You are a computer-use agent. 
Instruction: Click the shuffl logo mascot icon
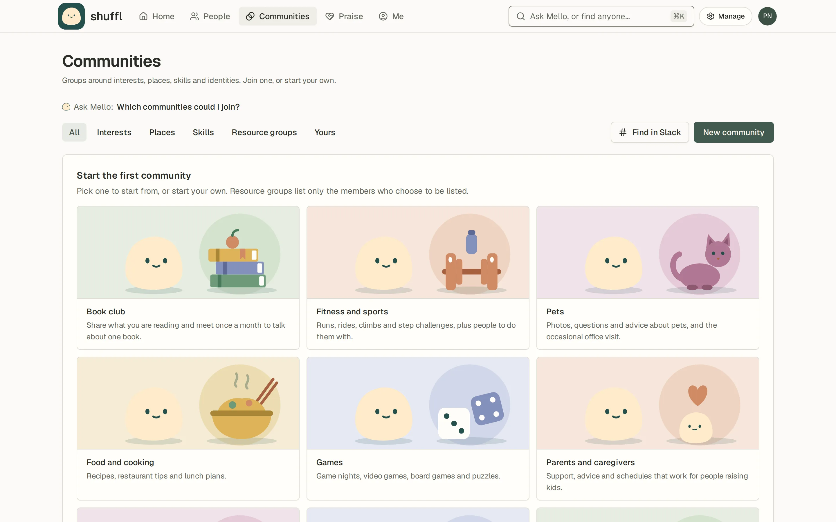71,16
